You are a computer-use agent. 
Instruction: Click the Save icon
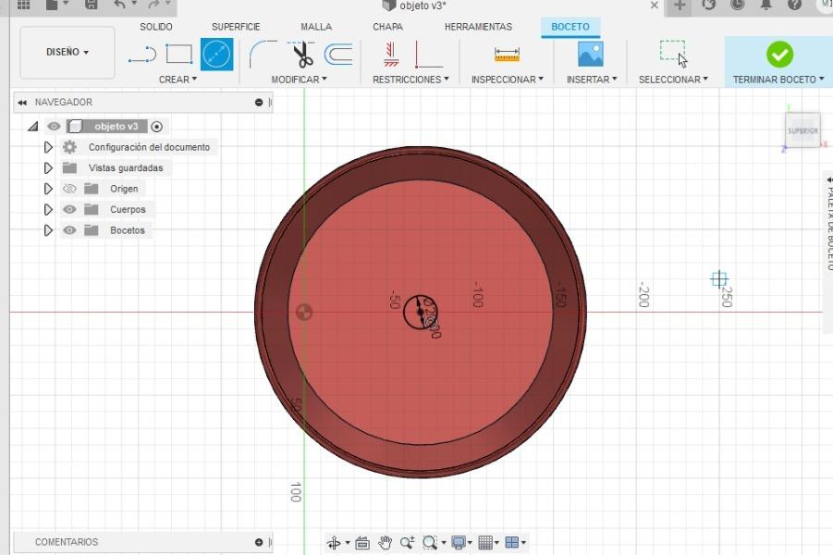pos(92,5)
